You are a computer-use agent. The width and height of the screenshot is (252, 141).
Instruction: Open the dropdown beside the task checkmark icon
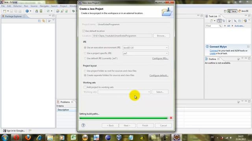click(x=52, y=11)
